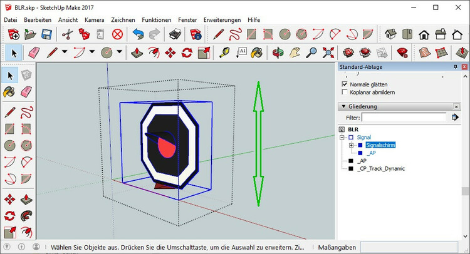Collapse the Gliederung panel section
Viewport: 470px width, 254px height.
tap(343, 106)
